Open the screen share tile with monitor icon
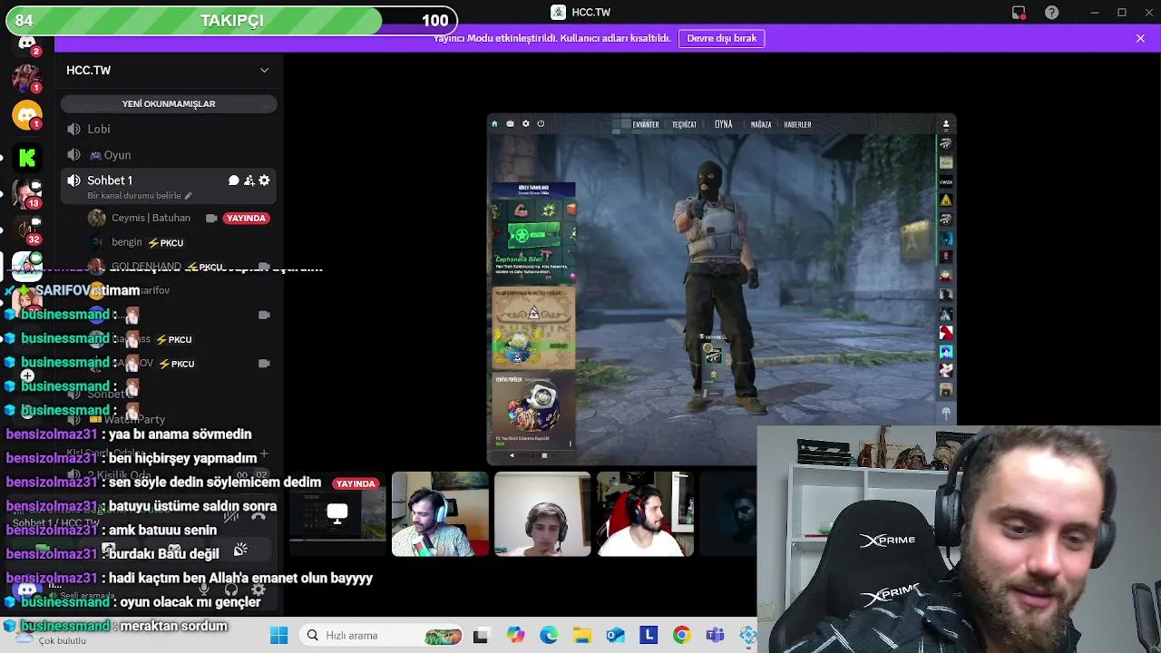Viewport: 1161px width, 653px height. point(337,513)
